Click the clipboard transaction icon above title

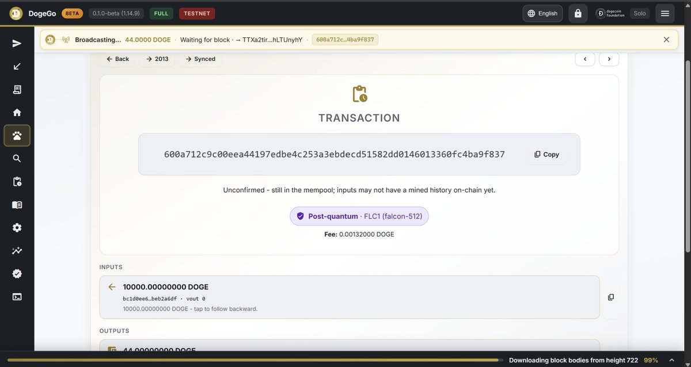point(359,94)
